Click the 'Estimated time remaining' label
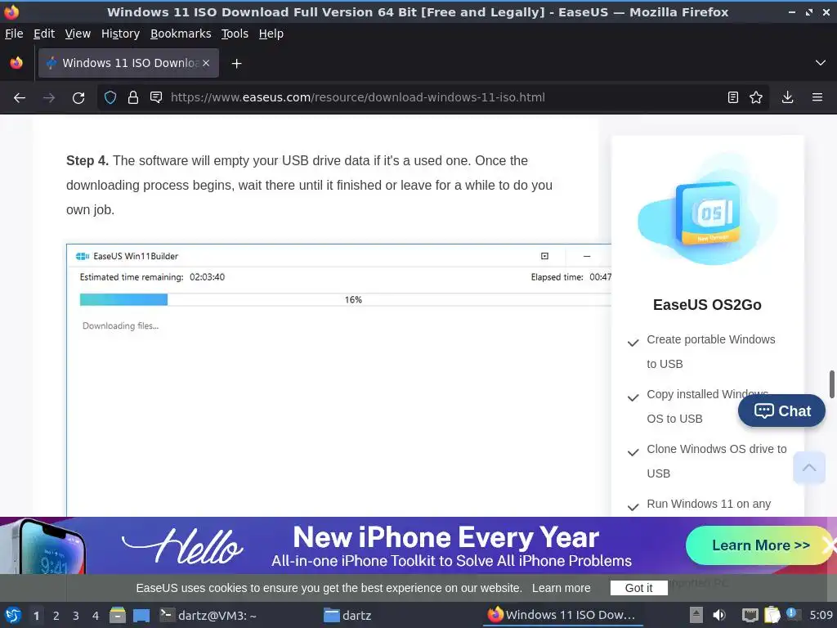Viewport: 837px width, 628px height. (132, 277)
